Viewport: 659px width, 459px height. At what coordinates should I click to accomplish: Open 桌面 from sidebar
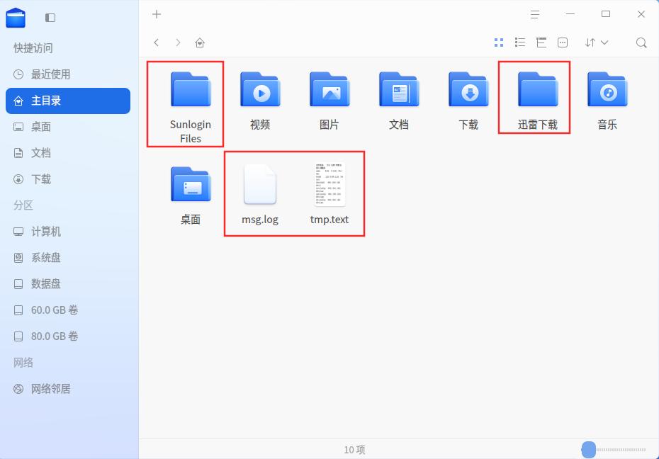(x=68, y=127)
